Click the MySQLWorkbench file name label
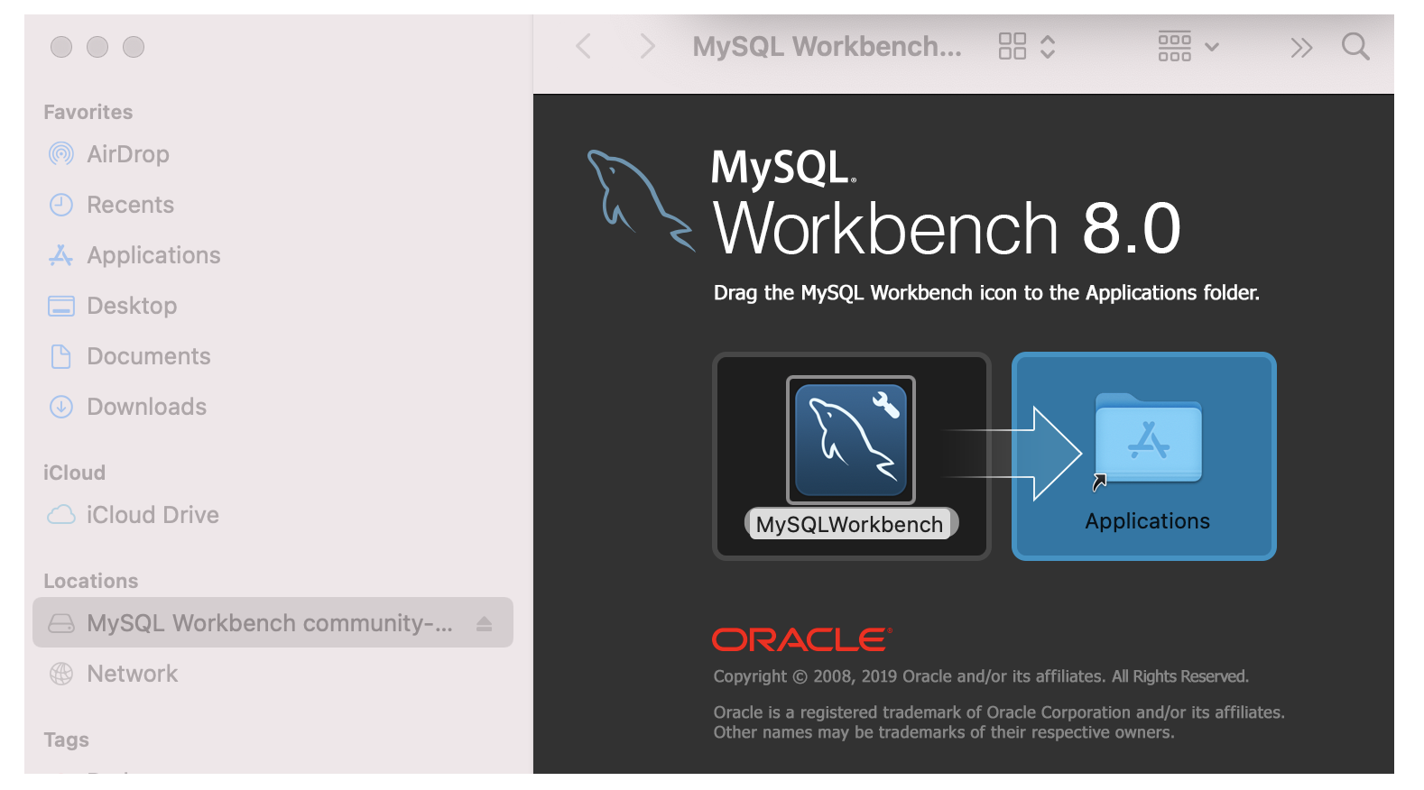The width and height of the screenshot is (1424, 790). point(850,524)
